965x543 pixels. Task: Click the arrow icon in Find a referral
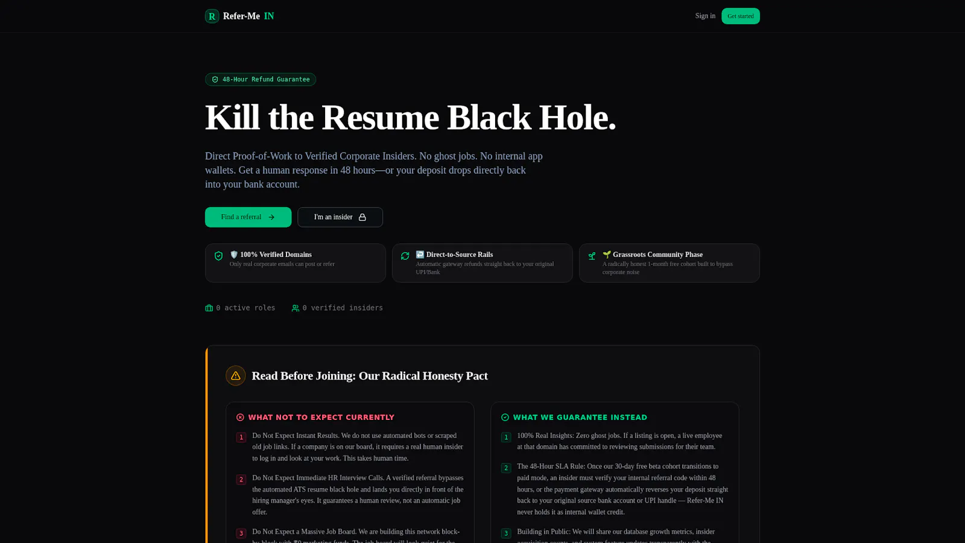(271, 217)
